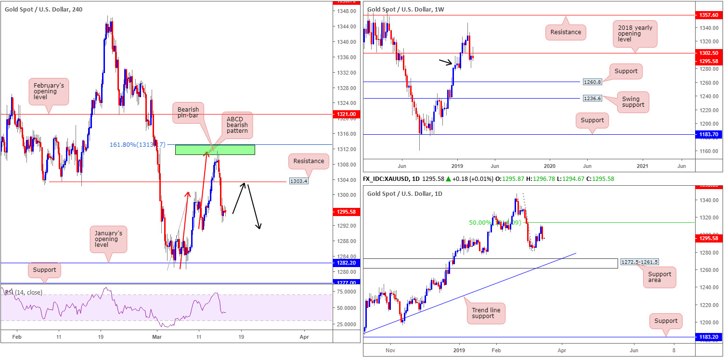This screenshot has height=358, width=724.
Task: Select the Resistance callout on the weekly chart
Action: [x=566, y=32]
